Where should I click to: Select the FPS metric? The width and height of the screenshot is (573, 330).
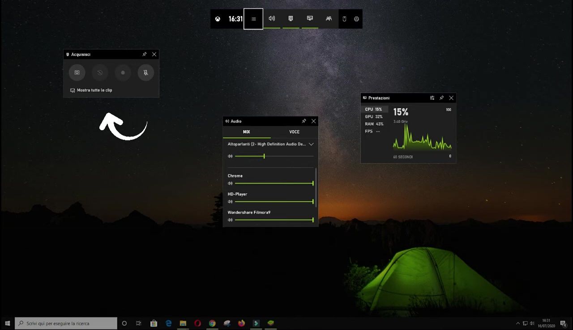pyautogui.click(x=375, y=131)
